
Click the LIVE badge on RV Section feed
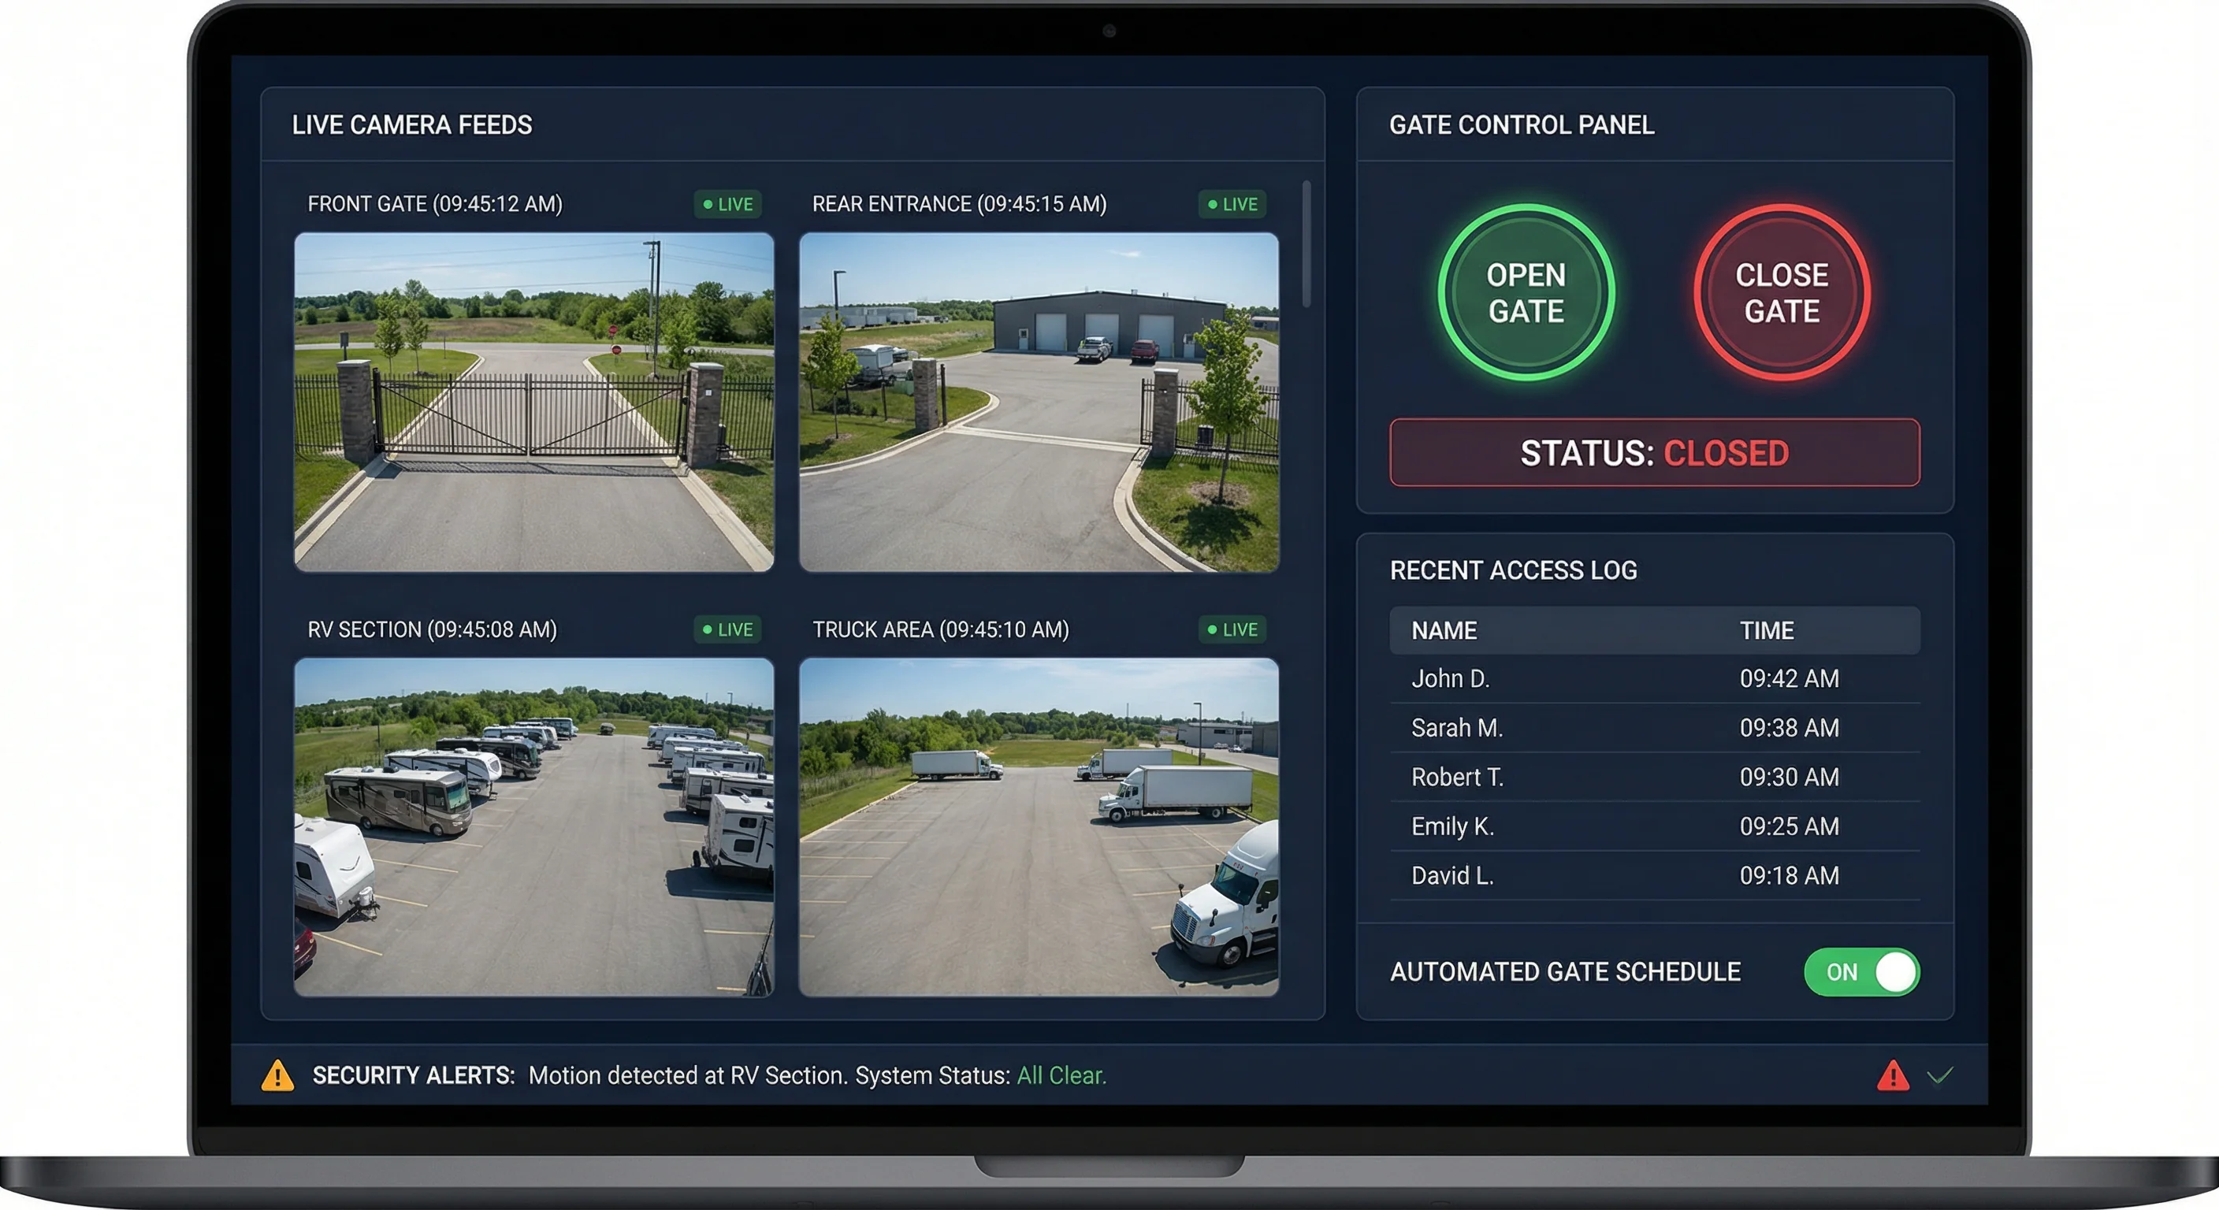point(728,629)
